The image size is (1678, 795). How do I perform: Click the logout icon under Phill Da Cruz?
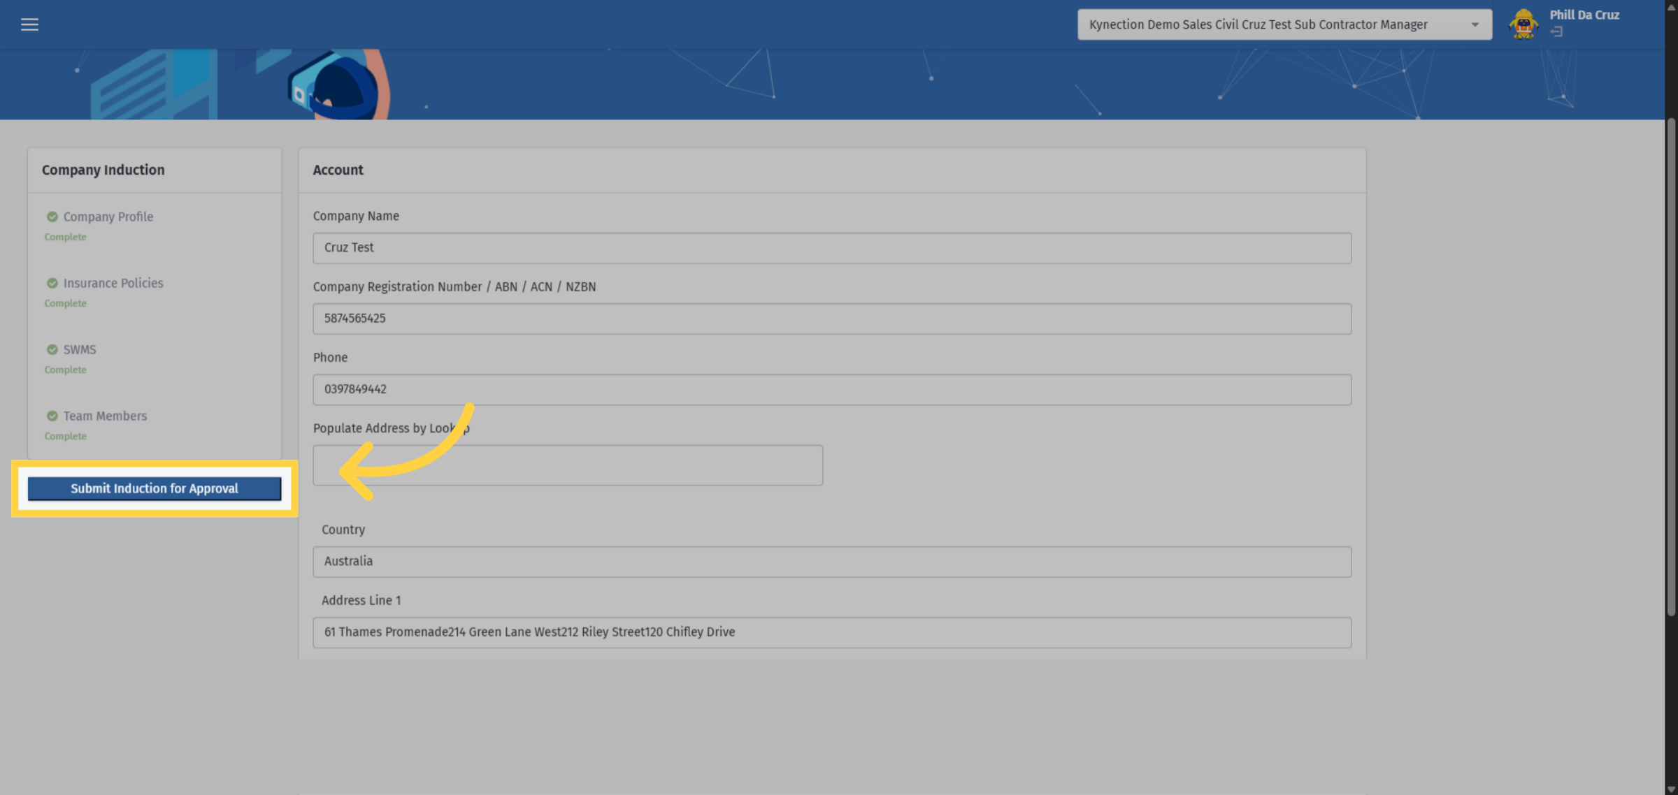pyautogui.click(x=1556, y=32)
